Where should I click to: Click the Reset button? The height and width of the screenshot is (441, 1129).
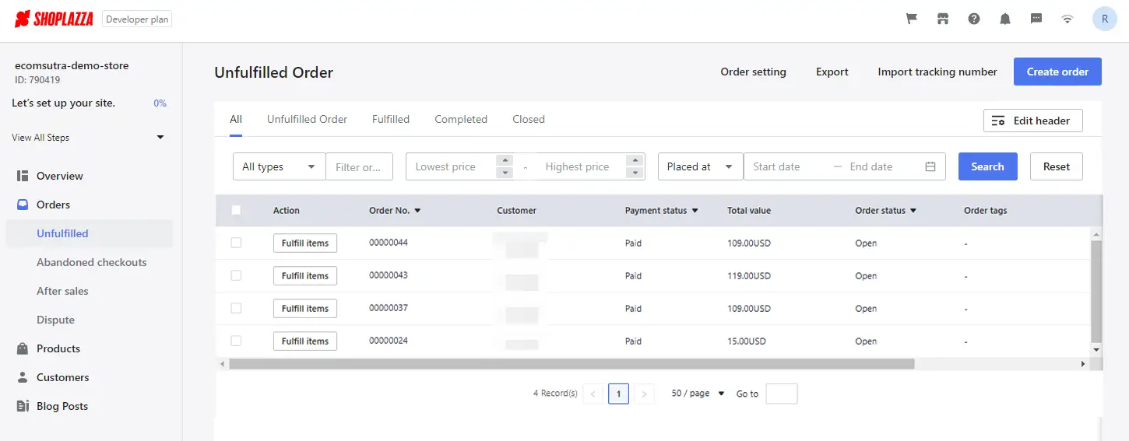[1057, 166]
